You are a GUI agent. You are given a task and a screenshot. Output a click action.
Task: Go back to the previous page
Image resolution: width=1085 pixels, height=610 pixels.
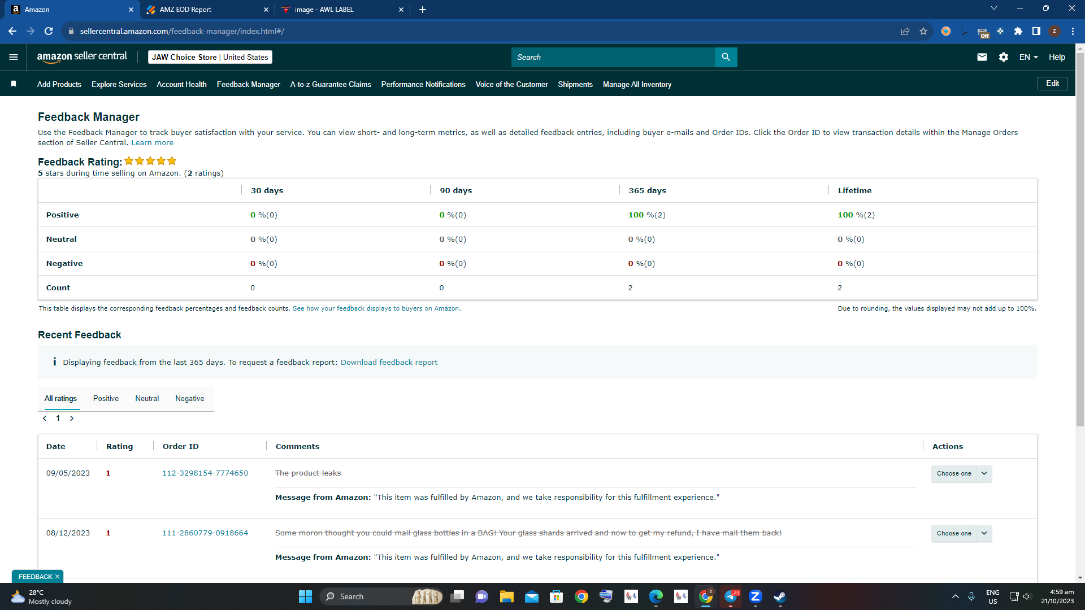pyautogui.click(x=12, y=31)
